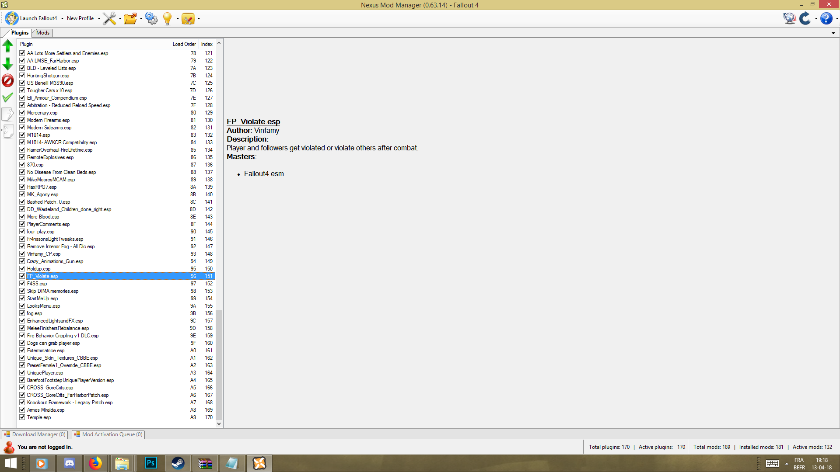
Task: Select the Plugins tab
Action: click(20, 33)
